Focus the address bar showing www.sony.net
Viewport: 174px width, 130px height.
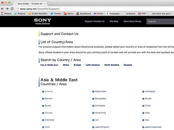tap(95, 9)
